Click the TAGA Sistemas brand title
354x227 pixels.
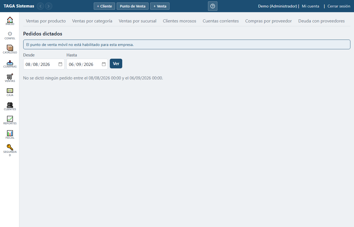pyautogui.click(x=19, y=6)
